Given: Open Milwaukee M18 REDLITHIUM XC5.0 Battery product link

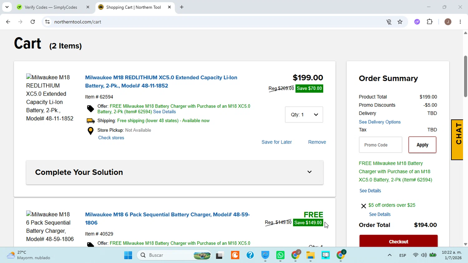Looking at the screenshot, I should click(x=161, y=81).
